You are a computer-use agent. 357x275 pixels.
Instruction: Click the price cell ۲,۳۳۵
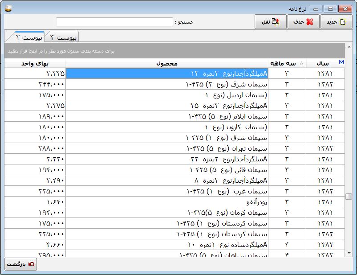tap(35, 74)
